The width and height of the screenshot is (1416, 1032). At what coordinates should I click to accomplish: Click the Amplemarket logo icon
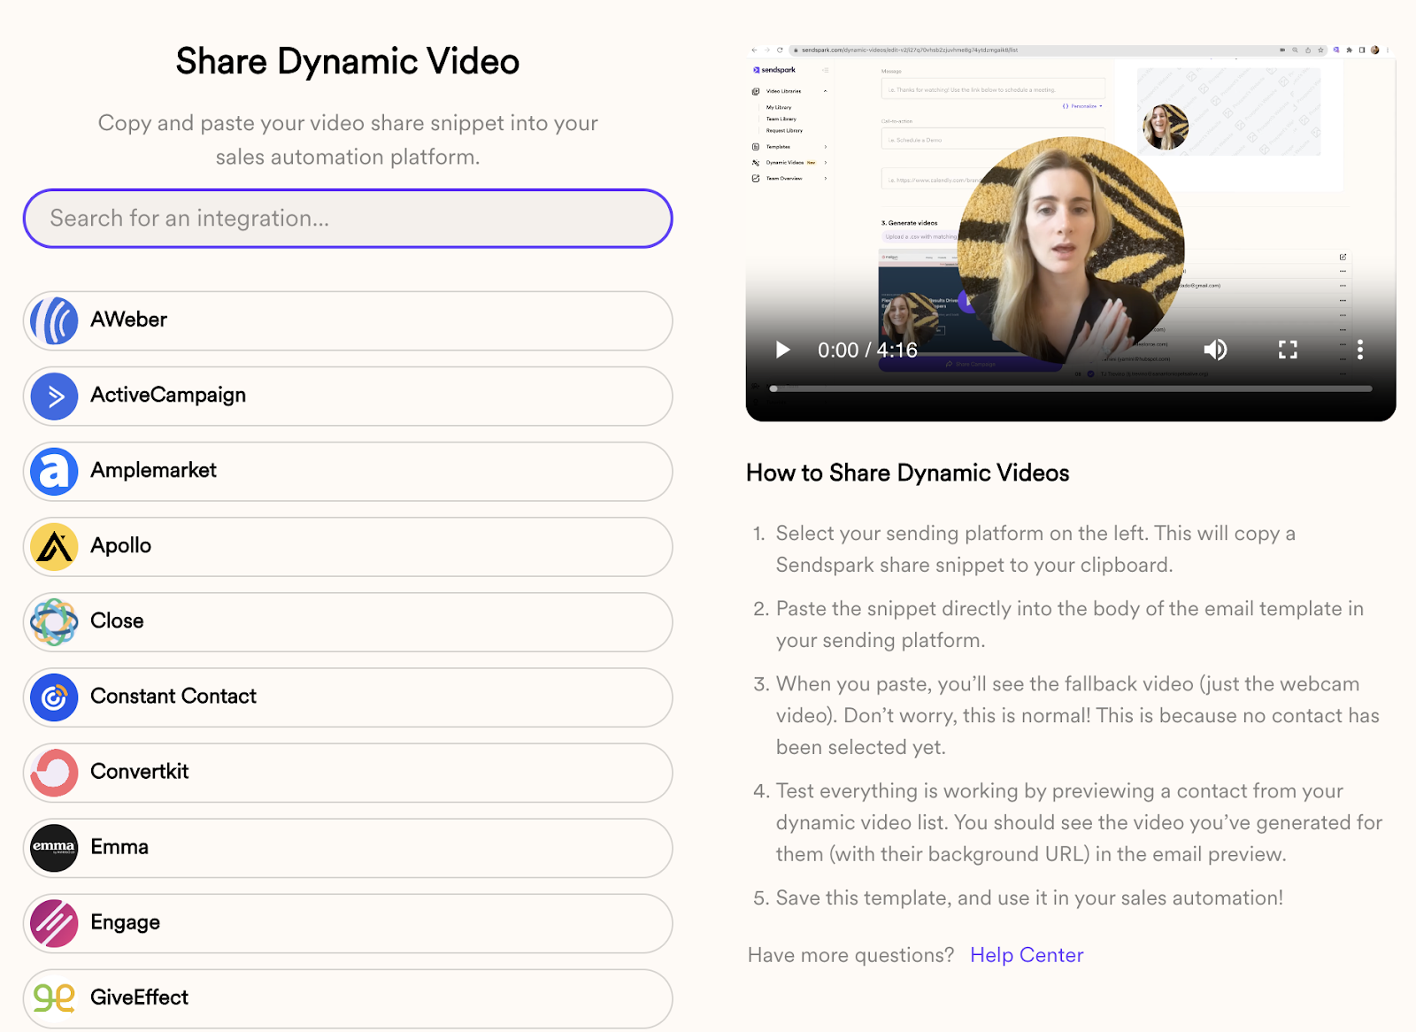[54, 471]
